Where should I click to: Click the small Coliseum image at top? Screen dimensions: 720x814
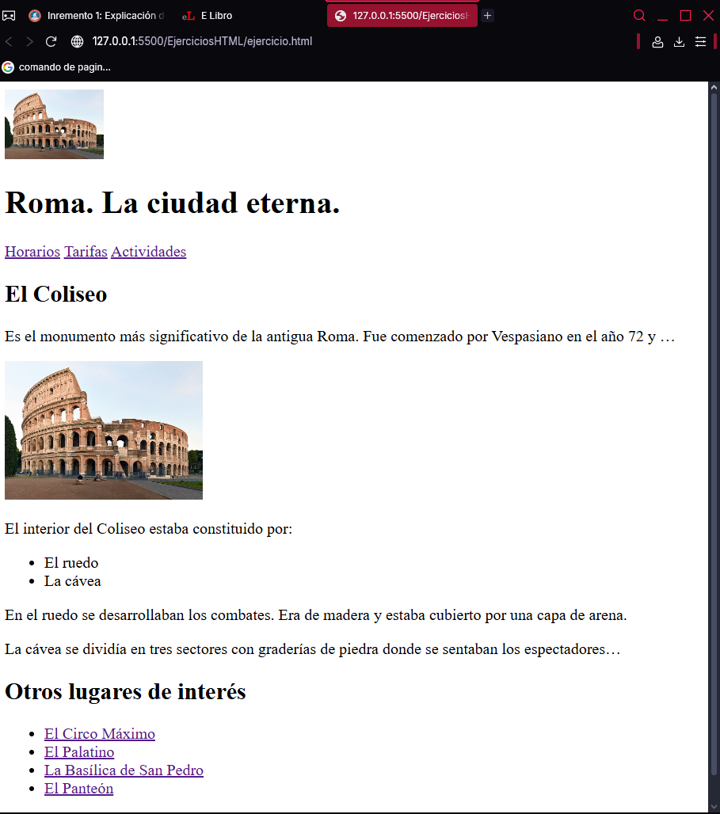click(54, 124)
